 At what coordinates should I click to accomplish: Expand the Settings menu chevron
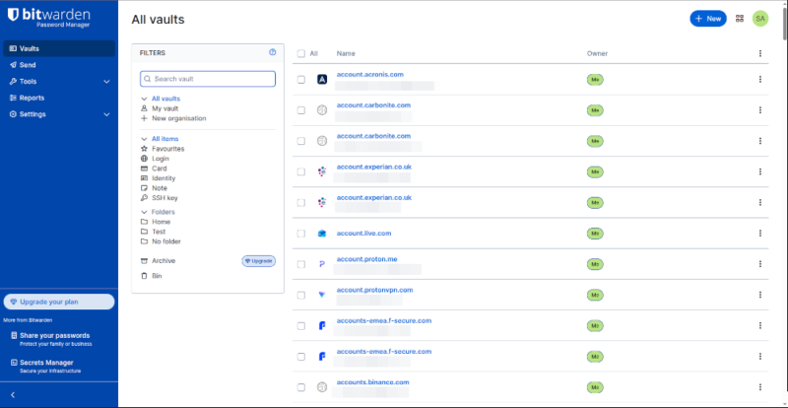tap(106, 114)
